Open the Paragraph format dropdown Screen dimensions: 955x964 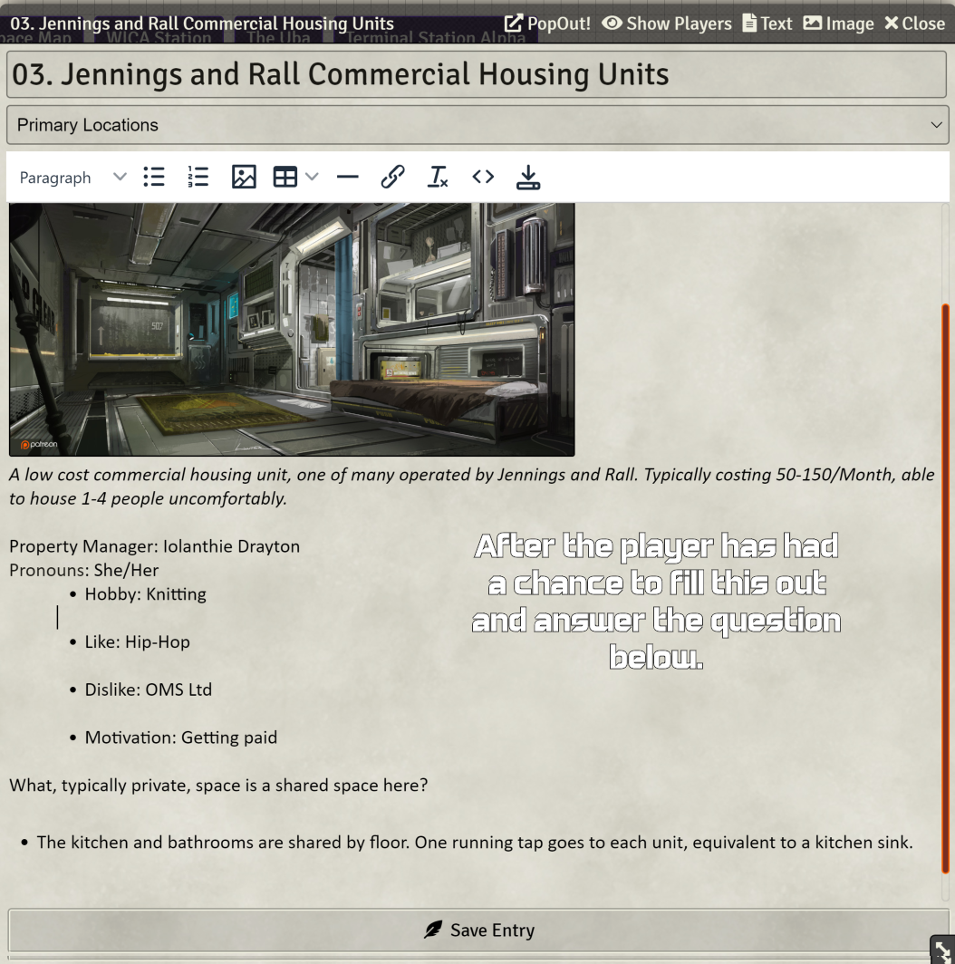coord(72,178)
